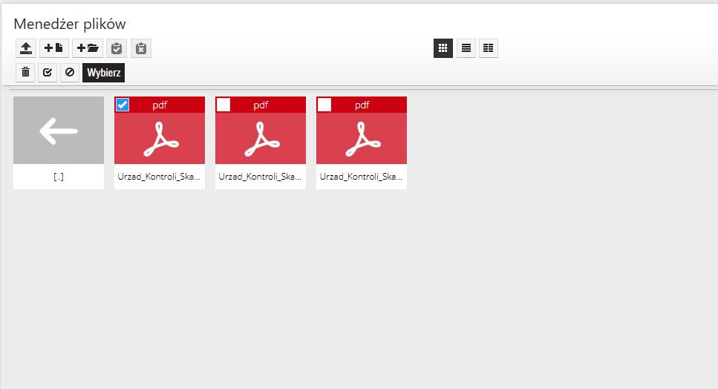Screen dimensions: 718x389
Task: Click the clipboard paste icon with checkmark
Action: click(116, 49)
